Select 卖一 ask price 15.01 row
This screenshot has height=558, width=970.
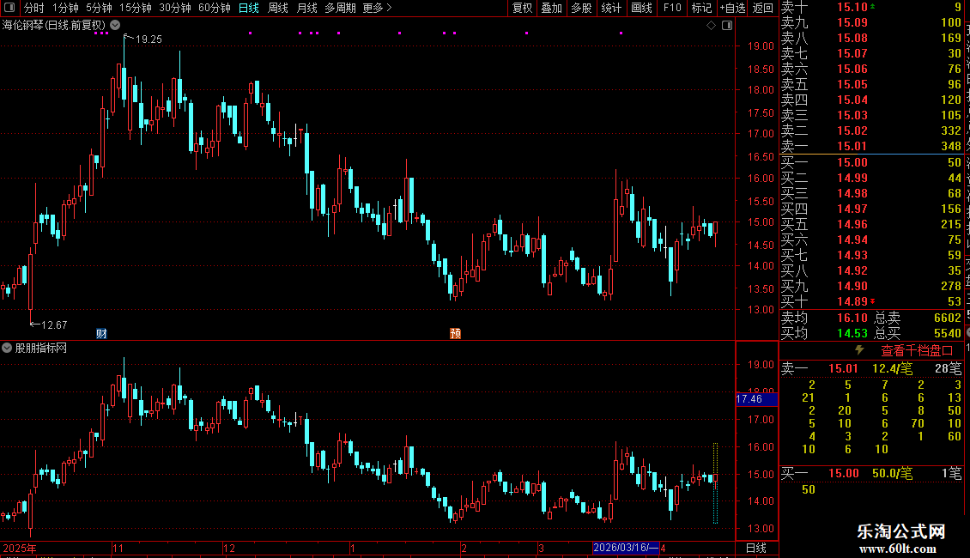coord(871,146)
